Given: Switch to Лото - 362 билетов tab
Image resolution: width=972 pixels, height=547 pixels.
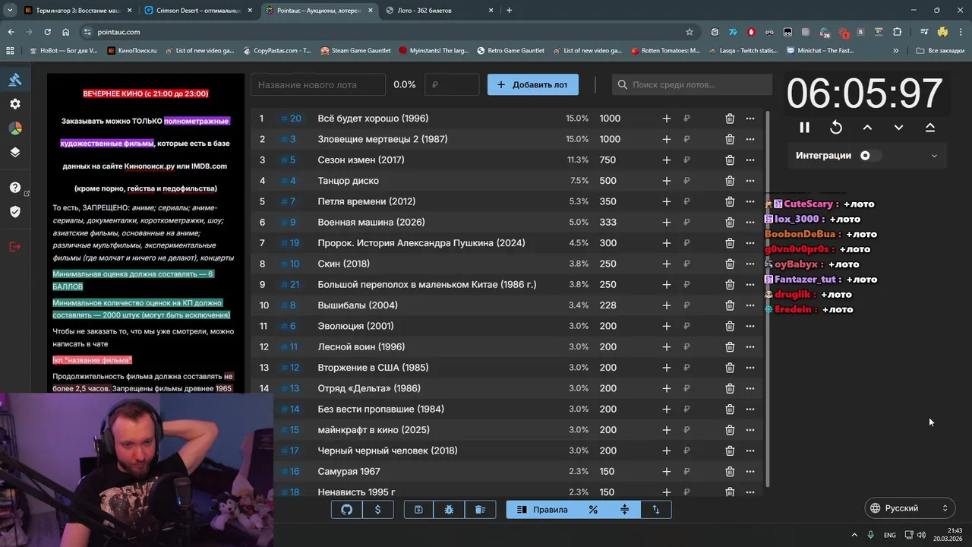Looking at the screenshot, I should 440,11.
